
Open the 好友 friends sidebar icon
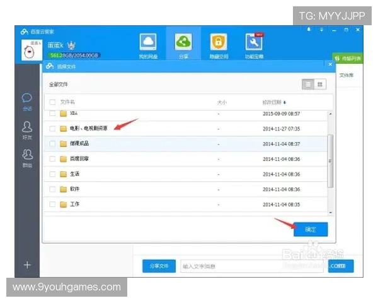[27, 127]
